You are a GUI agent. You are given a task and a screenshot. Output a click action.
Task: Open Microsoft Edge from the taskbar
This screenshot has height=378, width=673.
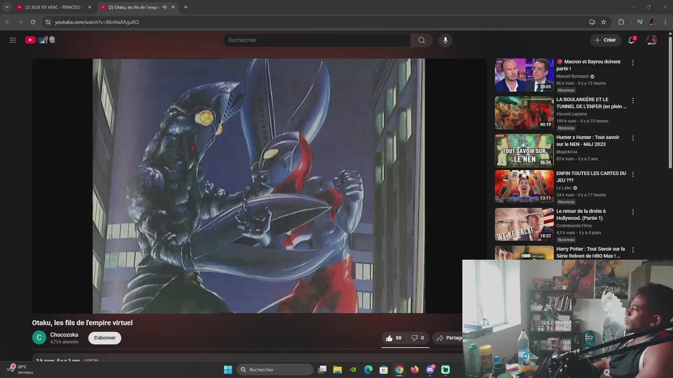coord(369,370)
